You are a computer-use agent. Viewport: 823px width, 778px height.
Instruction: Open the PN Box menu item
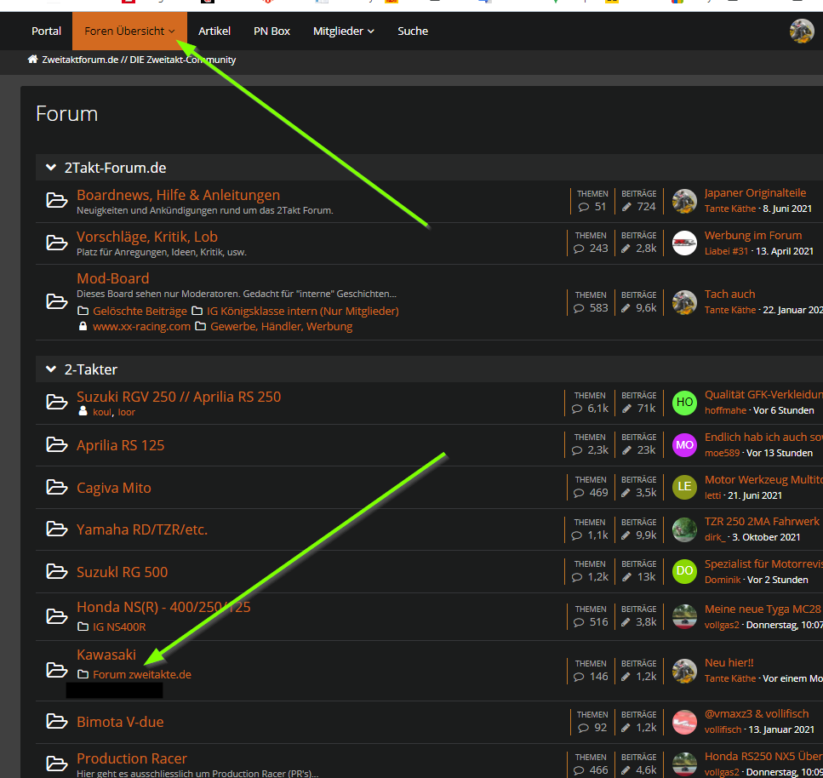tap(271, 31)
